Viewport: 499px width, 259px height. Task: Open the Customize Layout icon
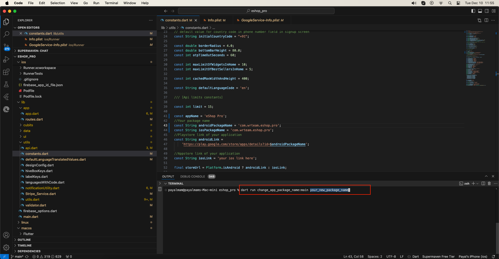[494, 11]
